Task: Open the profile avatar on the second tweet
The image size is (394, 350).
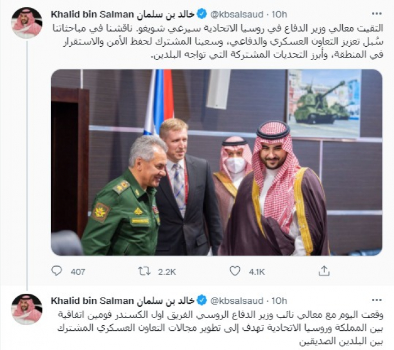Action: point(27,309)
